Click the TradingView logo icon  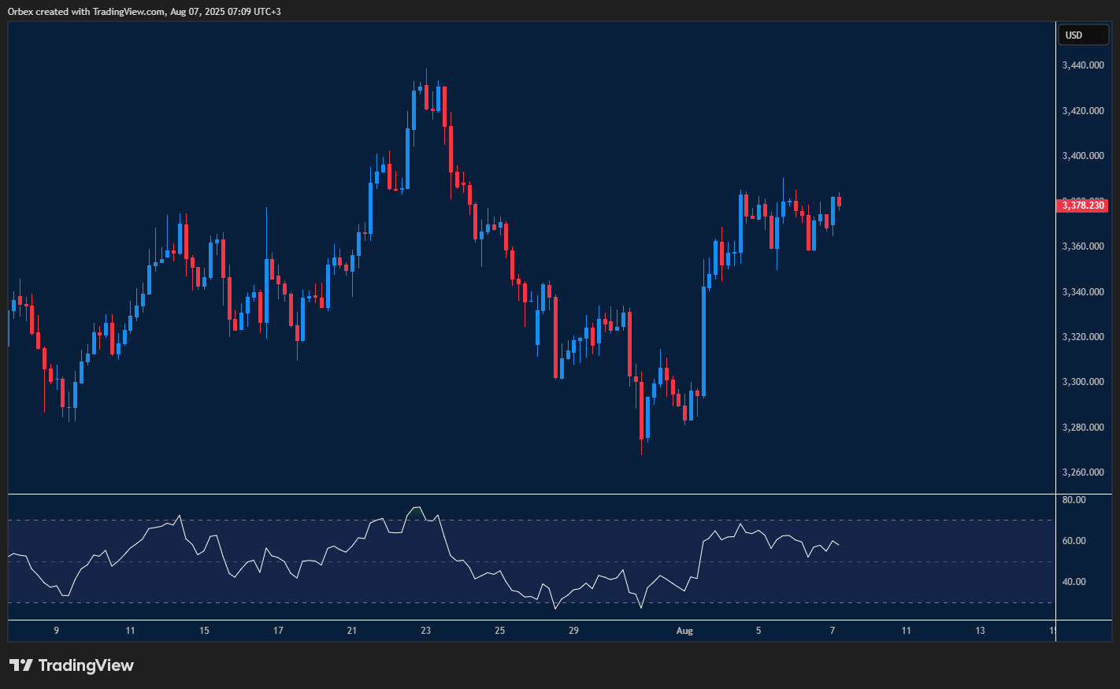(x=20, y=665)
